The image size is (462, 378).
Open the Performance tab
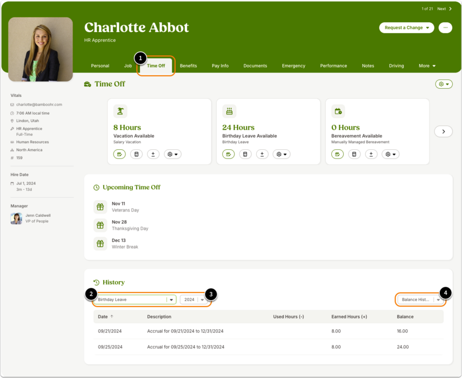(x=333, y=66)
